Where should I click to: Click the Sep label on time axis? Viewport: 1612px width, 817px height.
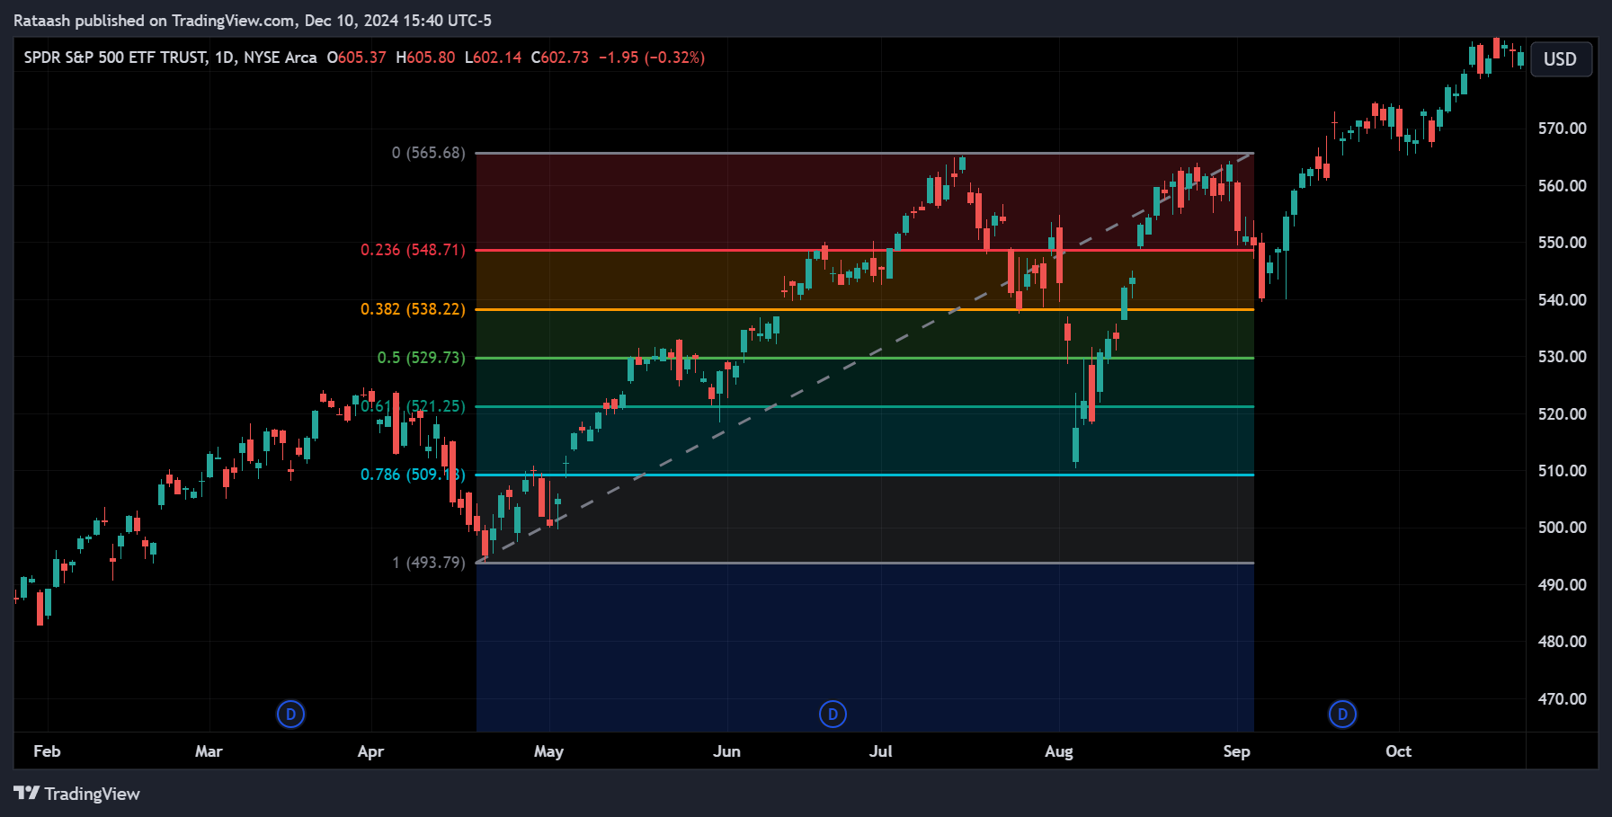[x=1236, y=751]
